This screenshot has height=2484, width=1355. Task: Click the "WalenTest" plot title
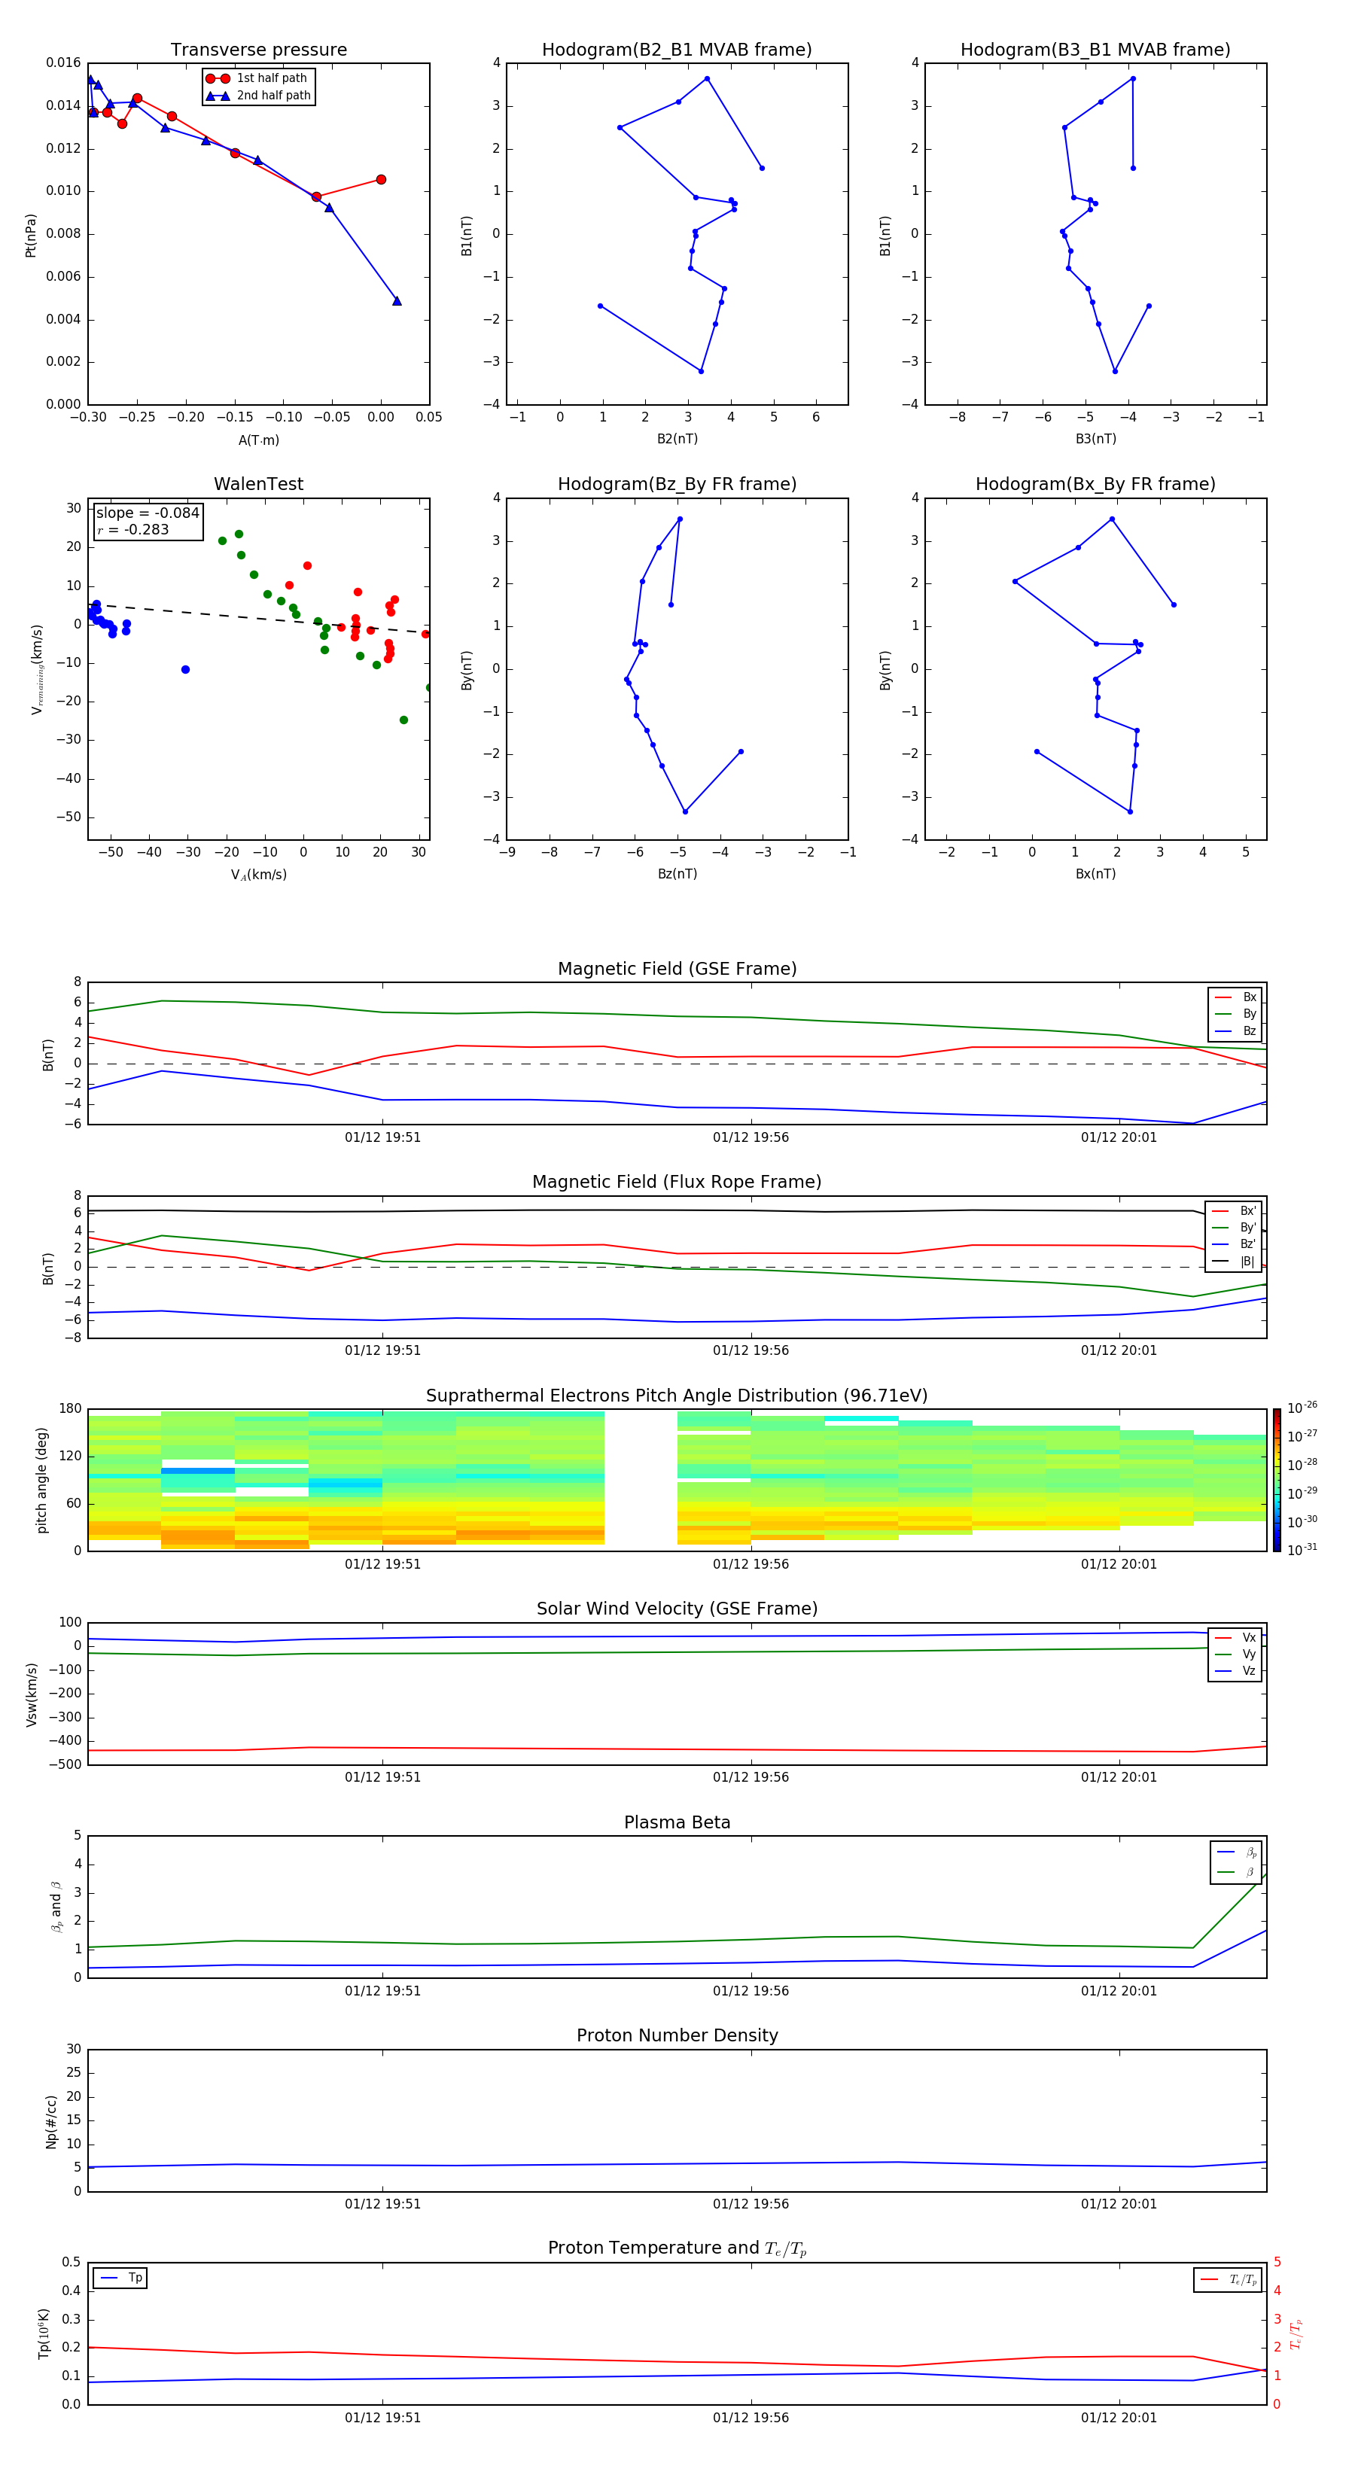point(258,484)
